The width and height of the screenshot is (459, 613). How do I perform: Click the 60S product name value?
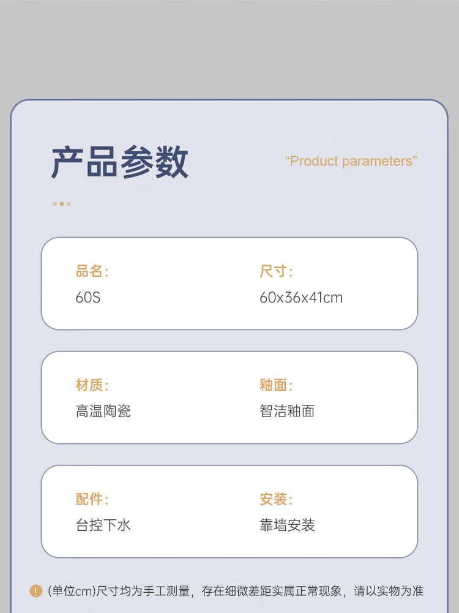click(x=88, y=298)
